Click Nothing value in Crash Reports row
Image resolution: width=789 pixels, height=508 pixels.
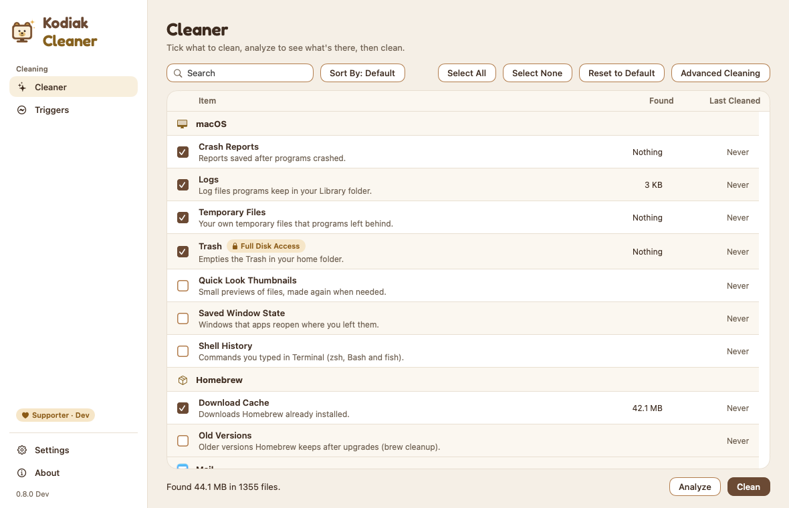coord(647,152)
